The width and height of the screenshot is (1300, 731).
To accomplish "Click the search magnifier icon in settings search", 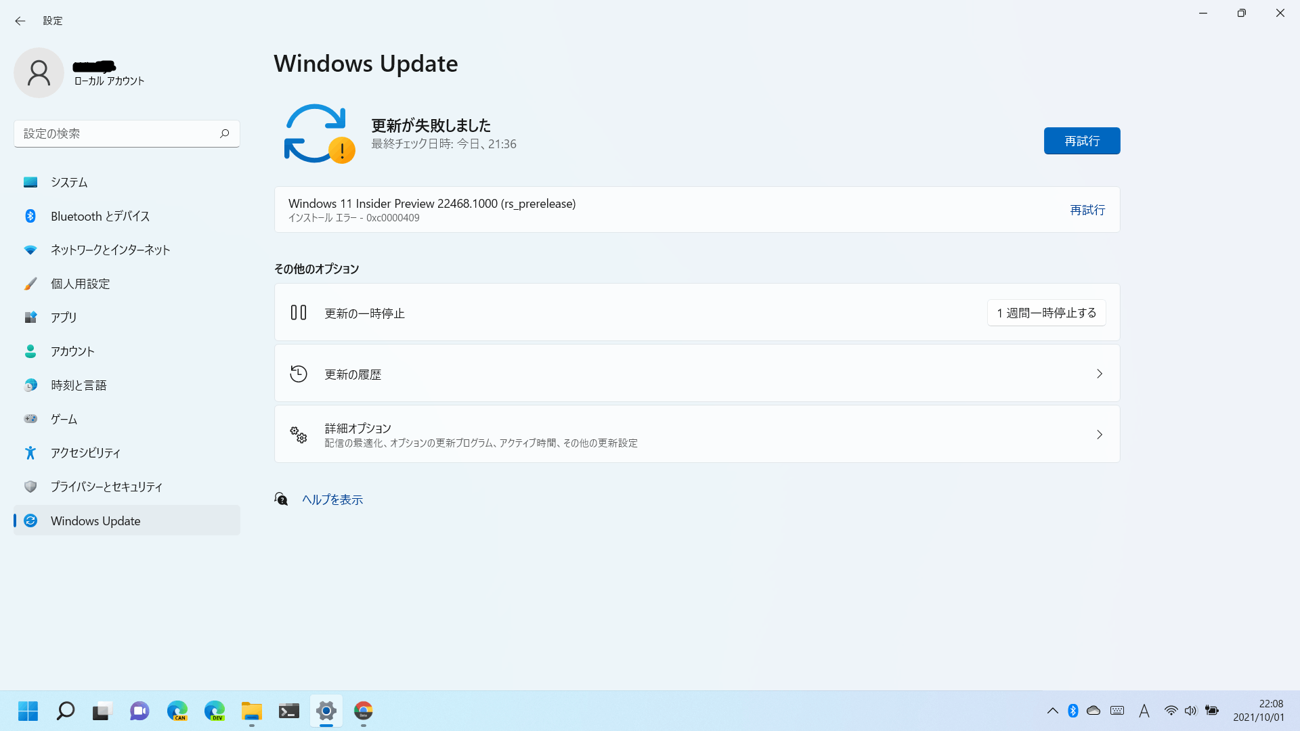I will pos(224,133).
